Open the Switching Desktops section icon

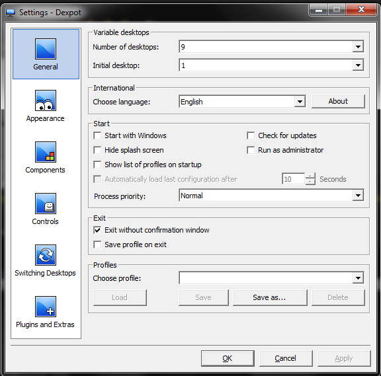(46, 255)
